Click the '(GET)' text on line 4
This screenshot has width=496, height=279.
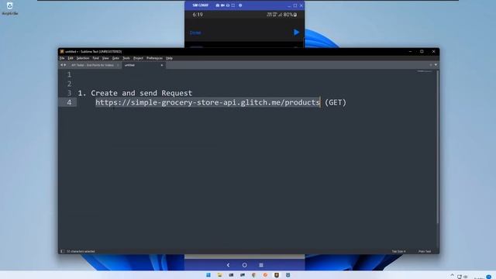[336, 102]
